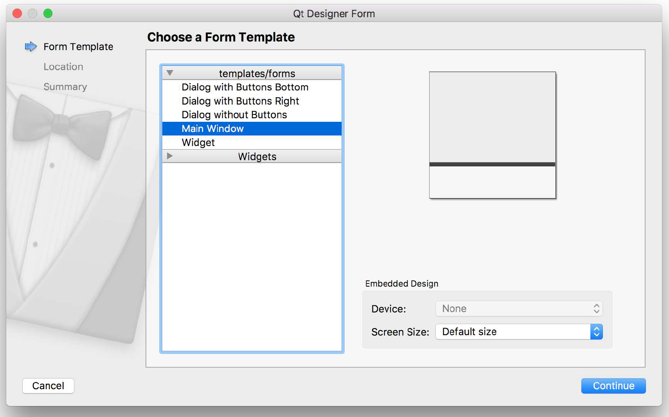Select Dialog with Buttons Bottom template
The width and height of the screenshot is (669, 417).
[x=252, y=87]
